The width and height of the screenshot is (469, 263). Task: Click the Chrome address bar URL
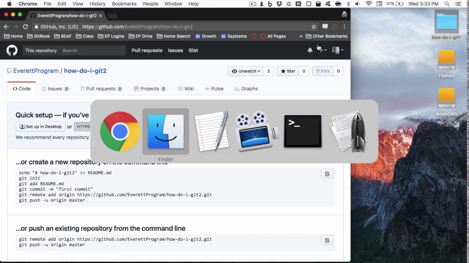(137, 27)
